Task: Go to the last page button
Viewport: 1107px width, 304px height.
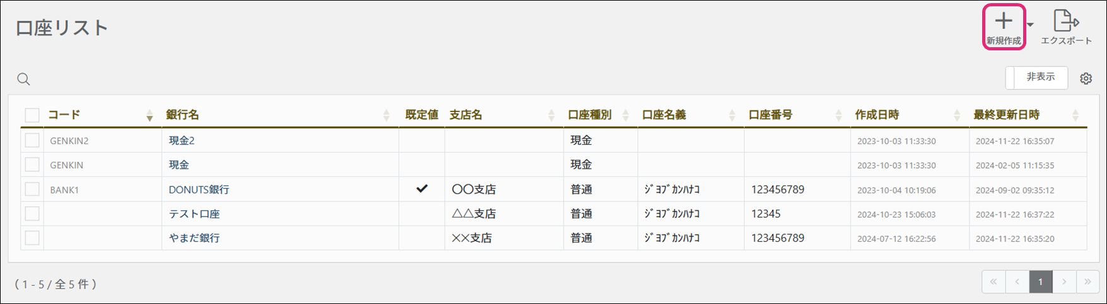Action: (x=1087, y=282)
